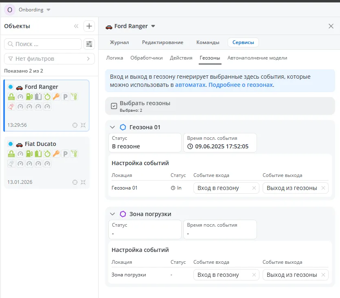Viewport: 340px width, 298px height.
Task: Switch to the Журнал tab
Action: point(119,42)
